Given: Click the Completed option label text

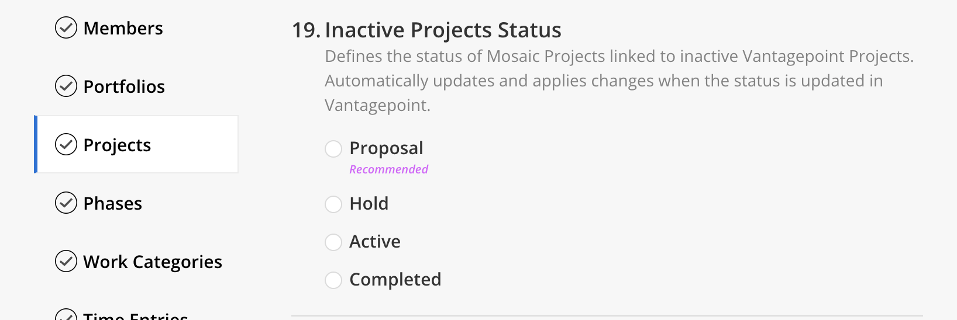Looking at the screenshot, I should click(395, 280).
